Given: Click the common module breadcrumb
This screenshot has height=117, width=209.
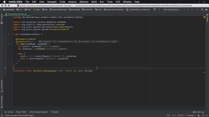Looking at the screenshot, I should (x=8, y=9).
